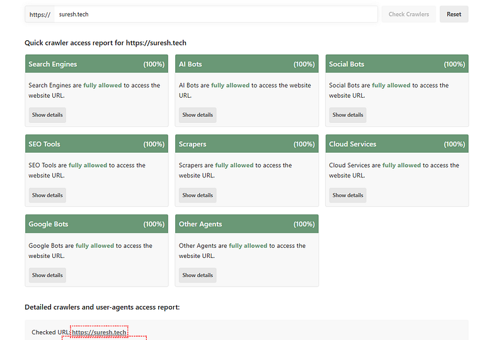
Task: Click the Other Agents card header
Action: [x=246, y=224]
